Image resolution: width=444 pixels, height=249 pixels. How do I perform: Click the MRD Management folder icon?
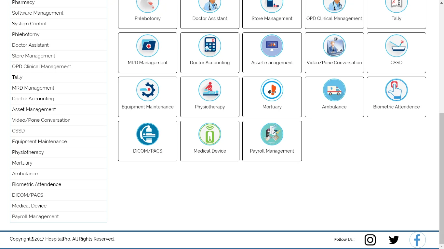point(148,46)
